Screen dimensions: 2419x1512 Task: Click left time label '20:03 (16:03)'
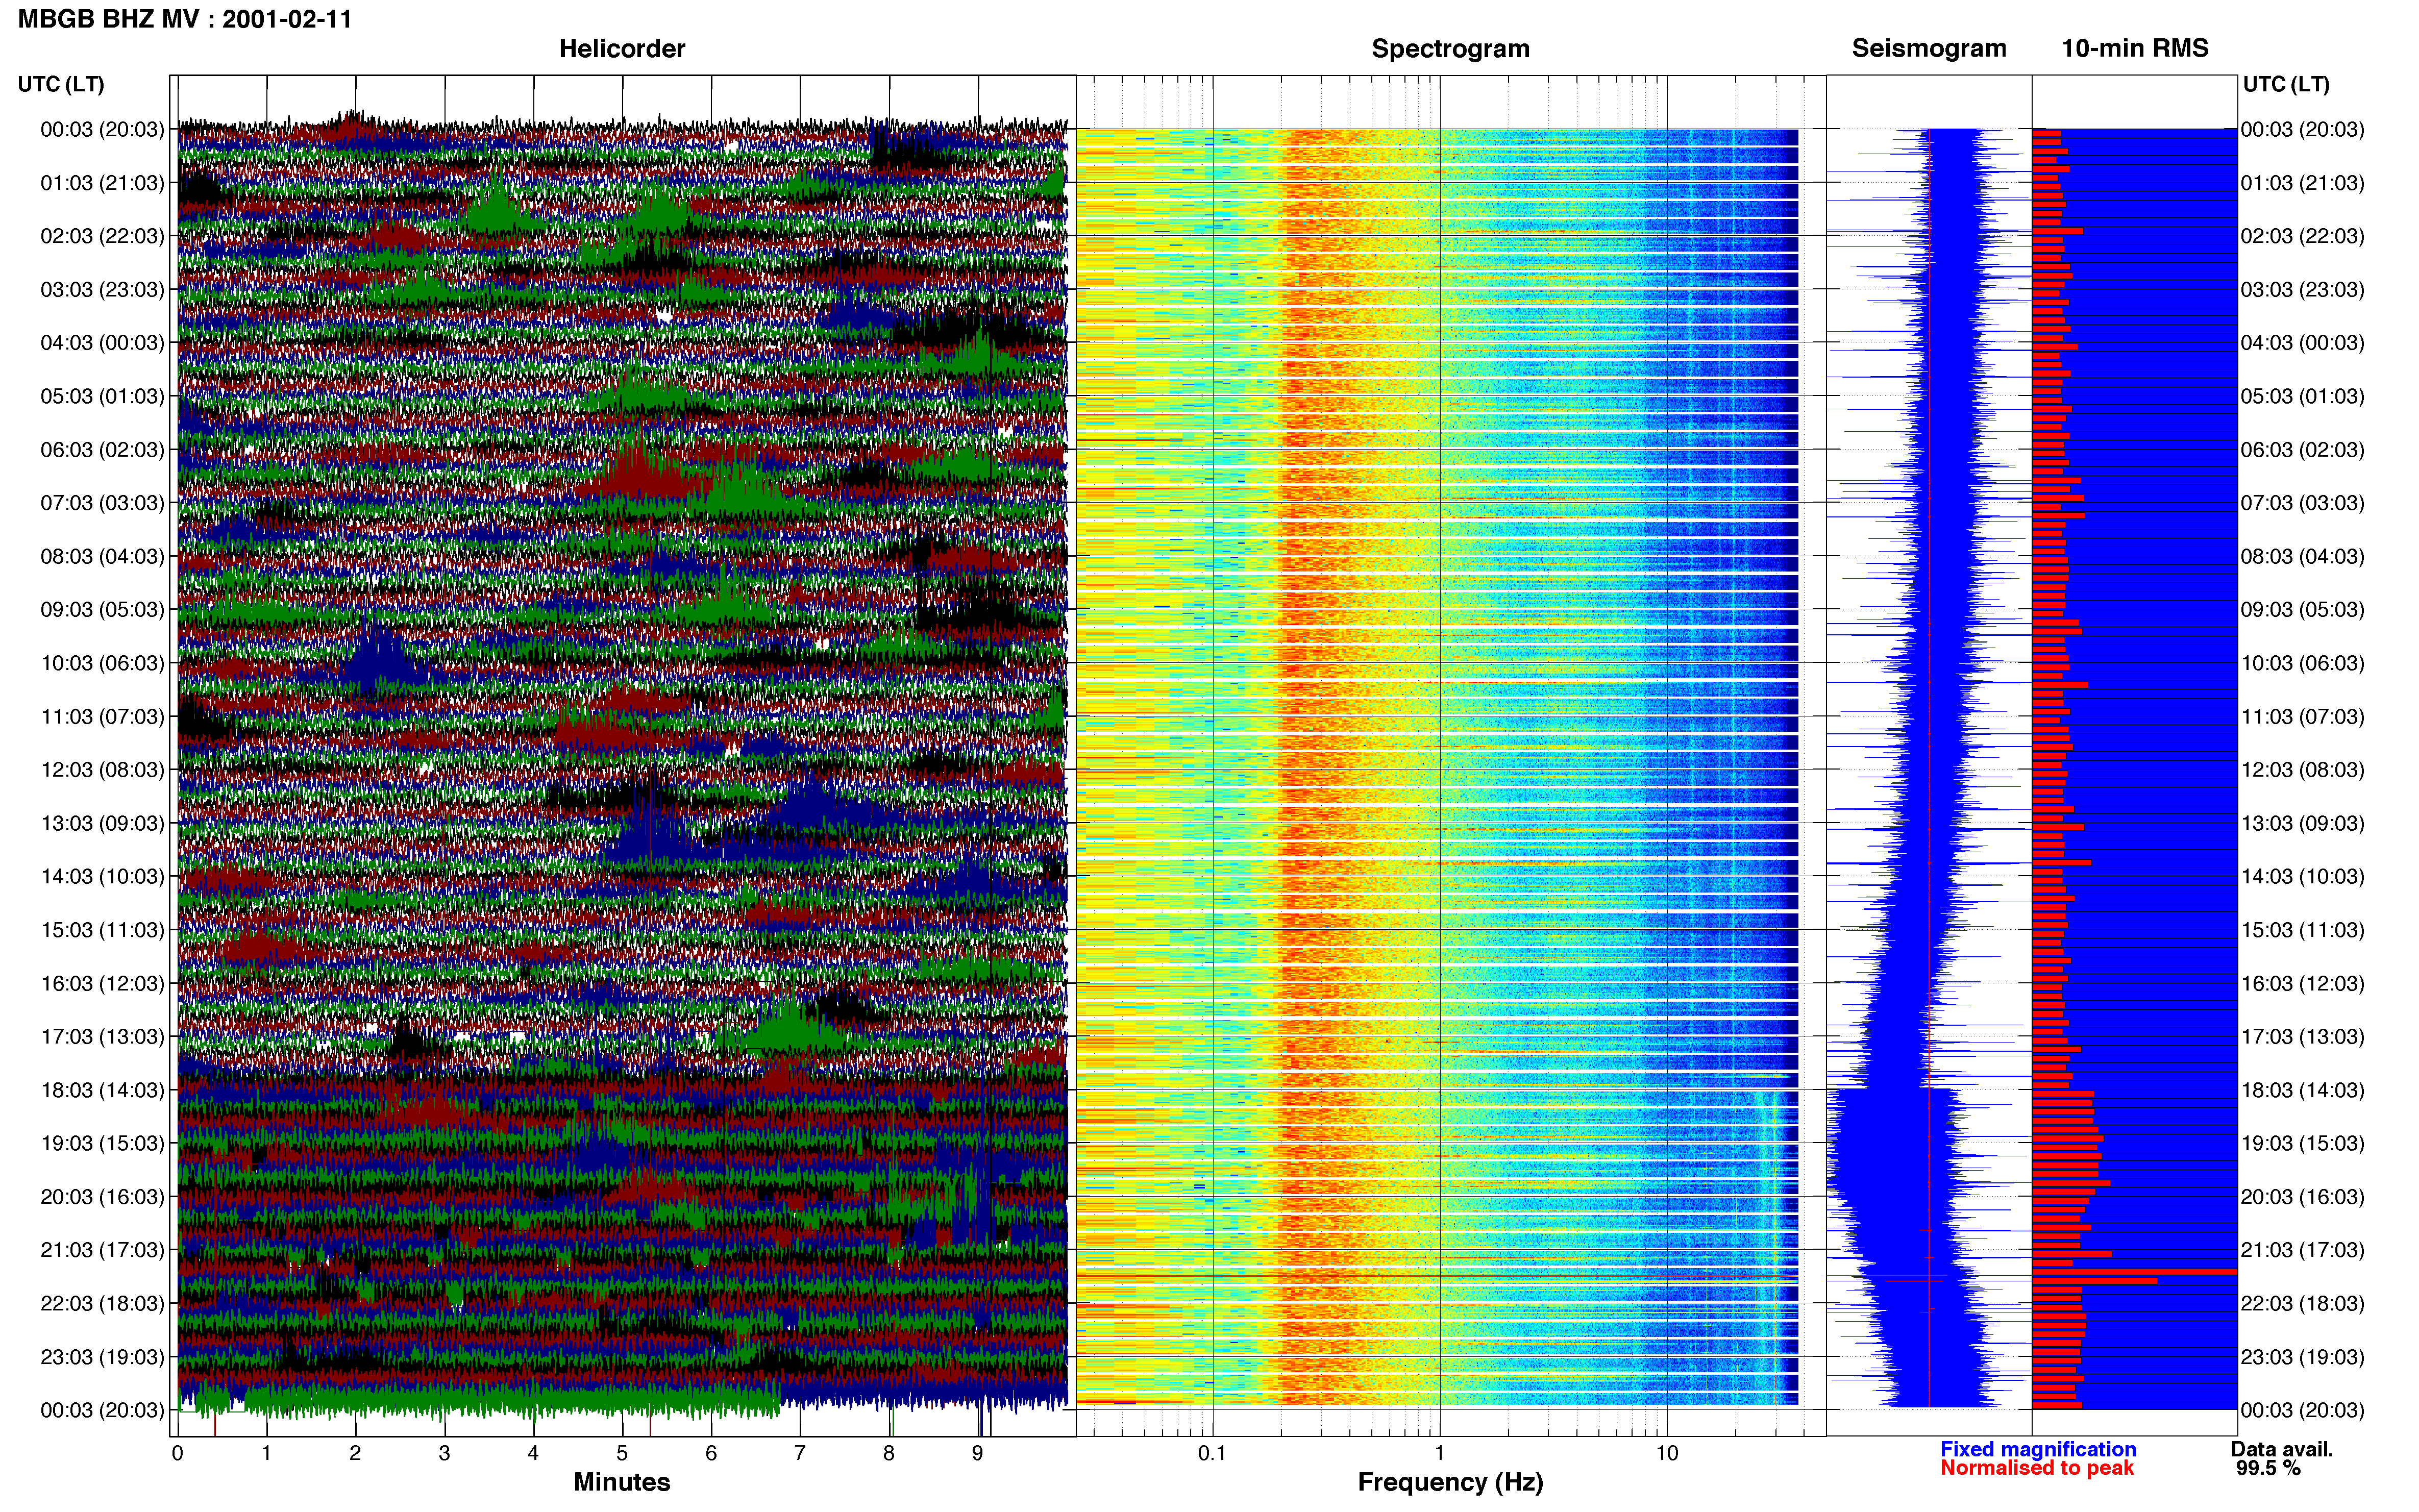point(102,1197)
